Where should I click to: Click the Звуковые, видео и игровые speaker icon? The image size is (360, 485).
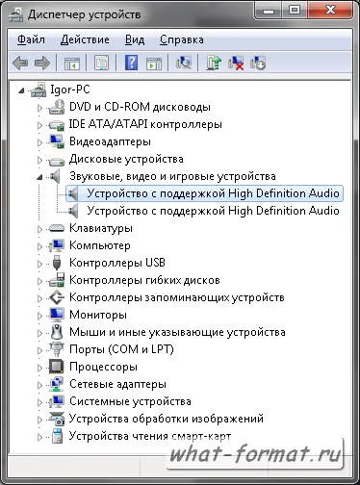point(55,176)
